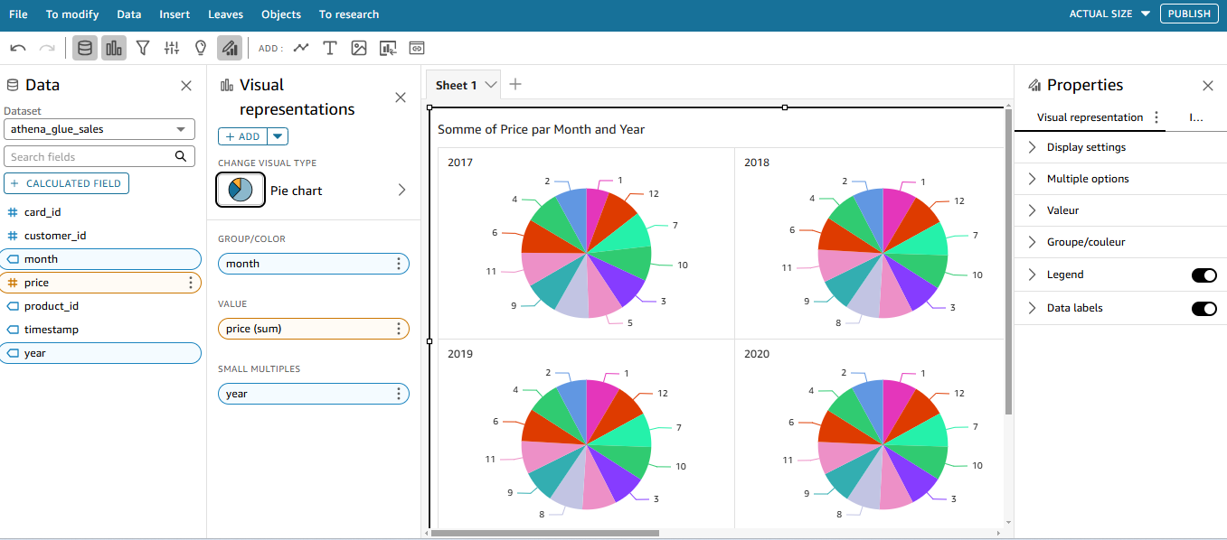
Task: Turn off the Legend toggle
Action: [x=1203, y=275]
